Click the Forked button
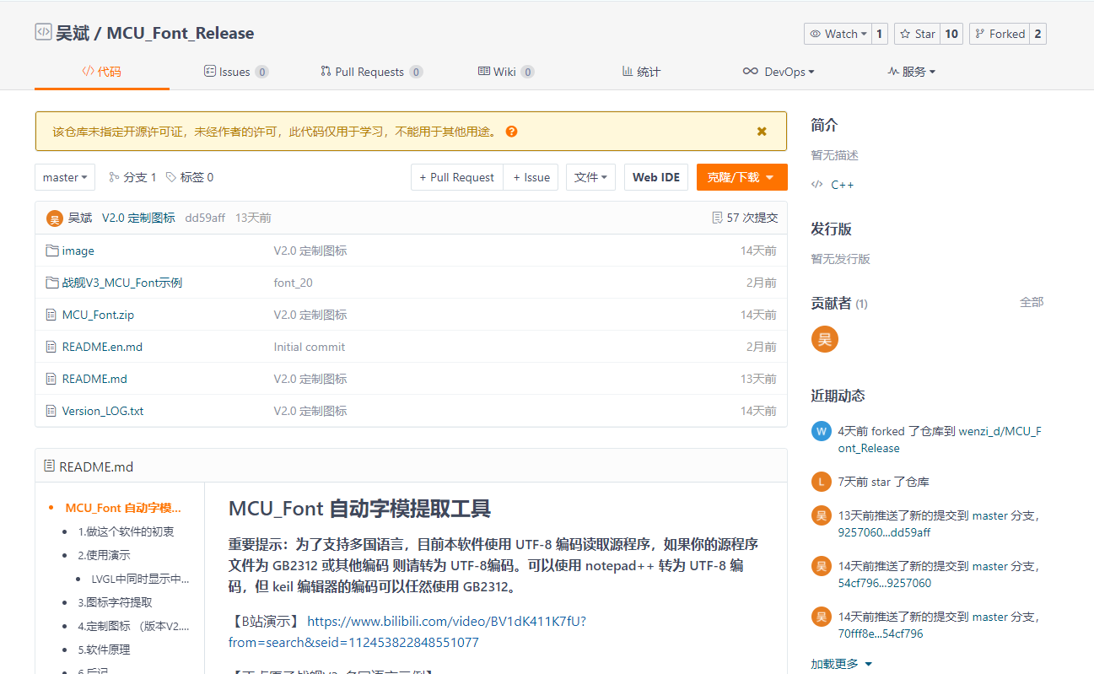The width and height of the screenshot is (1094, 674). 1000,34
